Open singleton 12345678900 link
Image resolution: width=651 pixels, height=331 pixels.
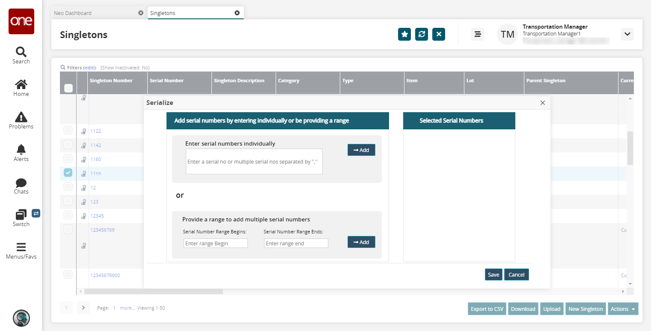click(x=105, y=275)
